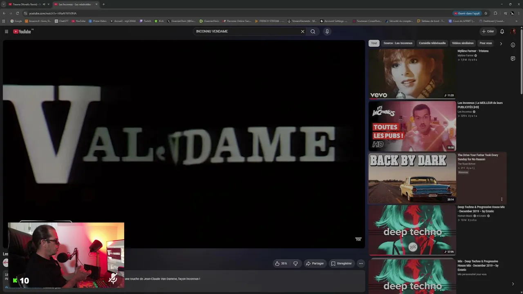Reload the current page
Viewport: 523px width, 294px height.
pos(17,13)
